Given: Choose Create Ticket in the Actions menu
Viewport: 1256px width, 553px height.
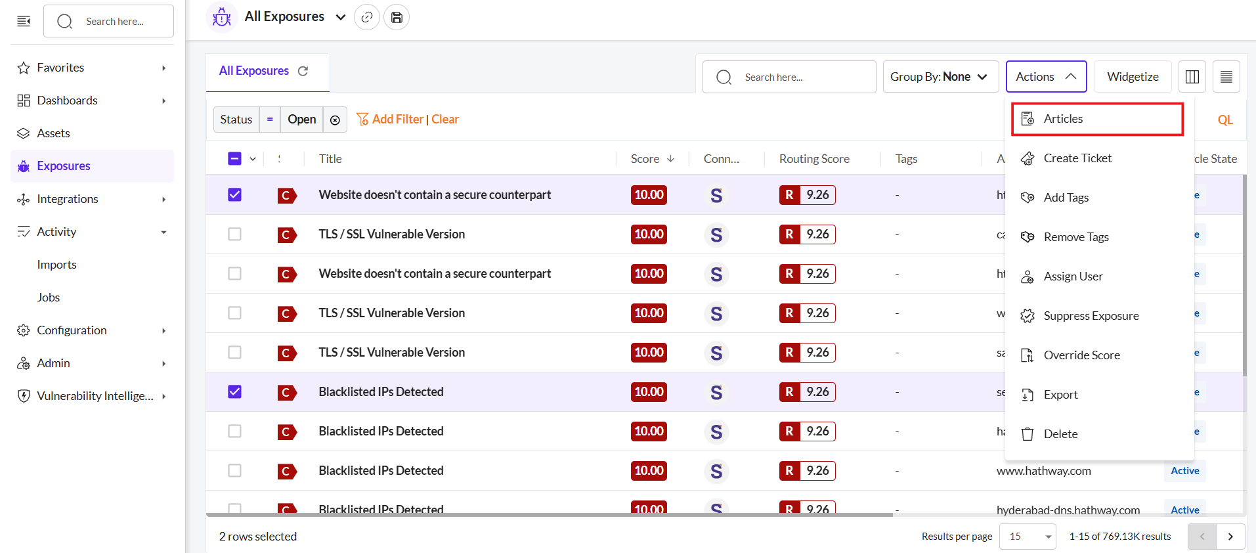Looking at the screenshot, I should [1099, 158].
